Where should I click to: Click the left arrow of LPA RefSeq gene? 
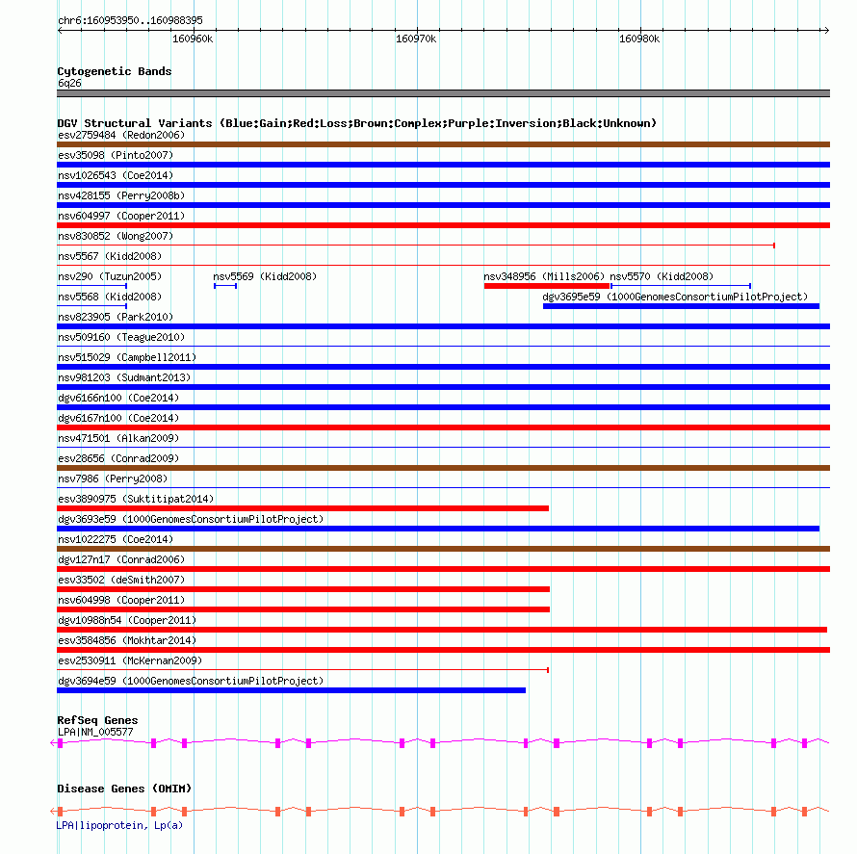(53, 743)
